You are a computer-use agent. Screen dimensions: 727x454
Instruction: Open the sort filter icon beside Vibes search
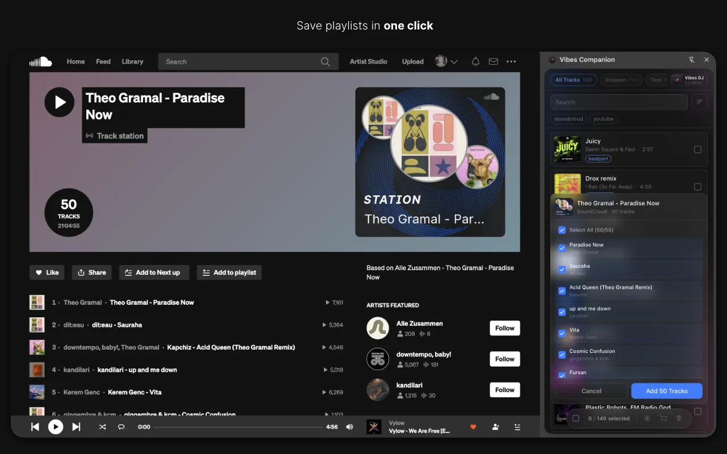point(699,102)
